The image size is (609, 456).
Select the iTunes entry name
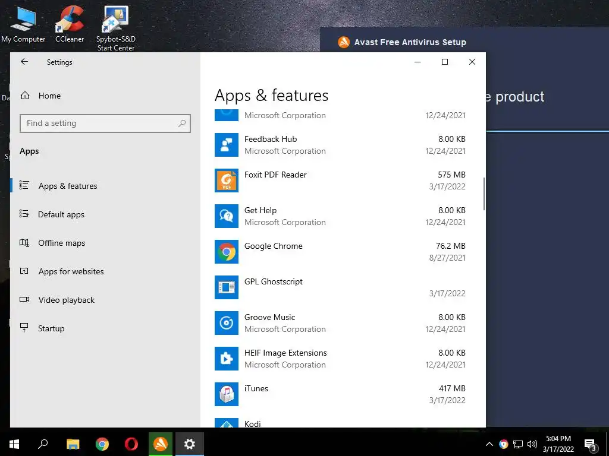(x=256, y=388)
